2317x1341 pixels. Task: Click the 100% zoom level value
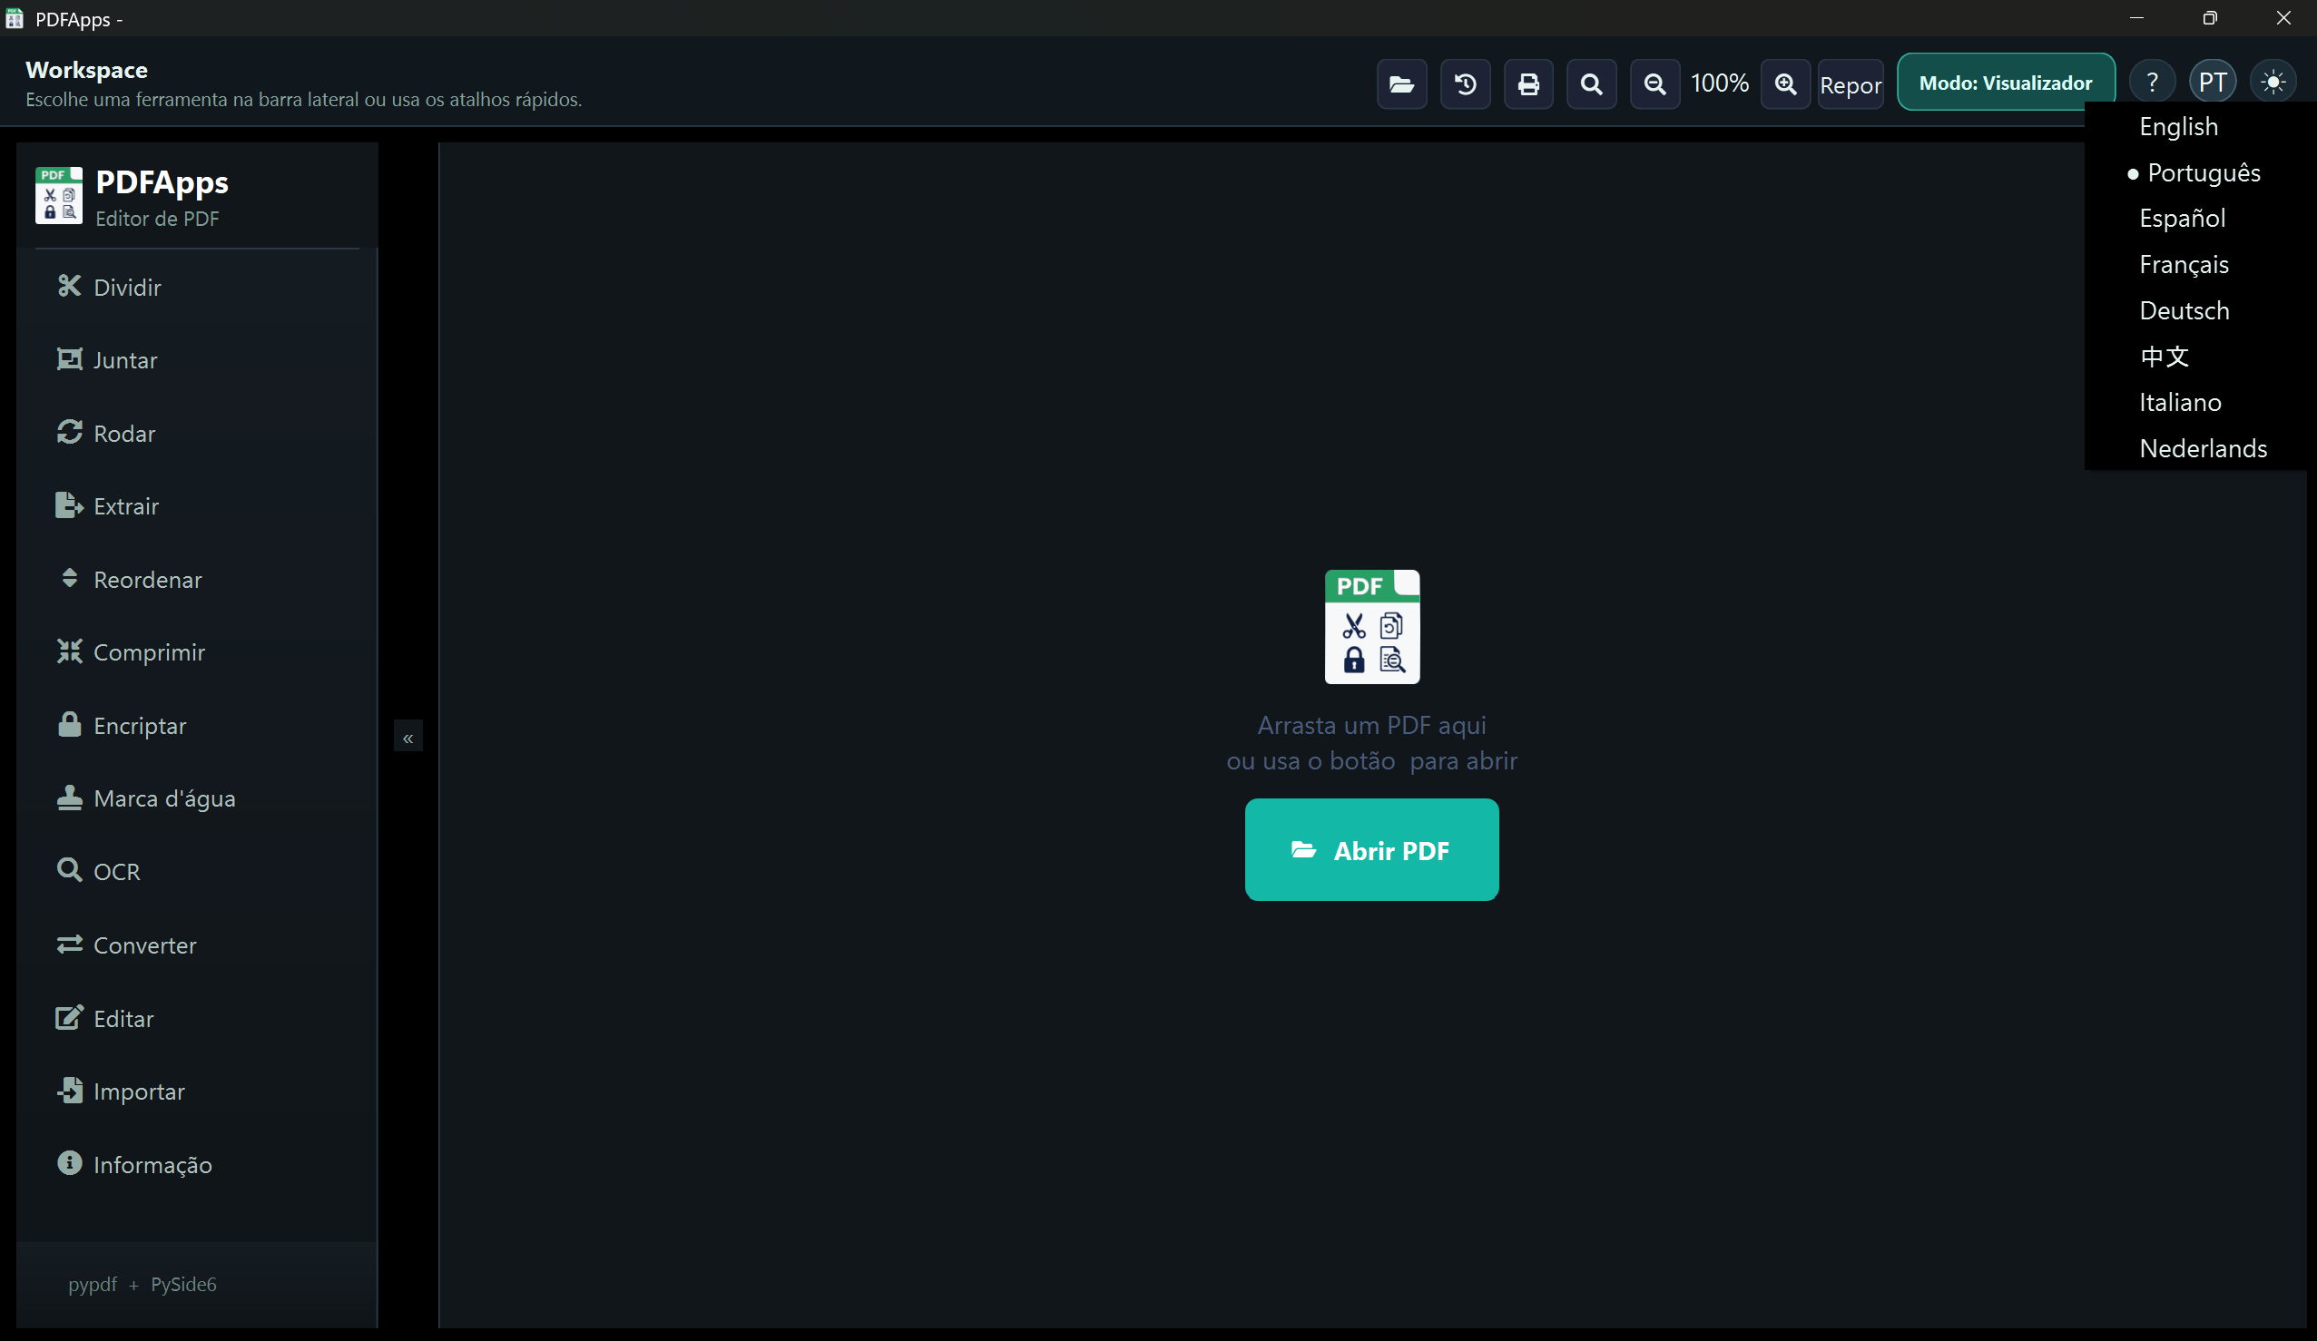click(x=1719, y=83)
